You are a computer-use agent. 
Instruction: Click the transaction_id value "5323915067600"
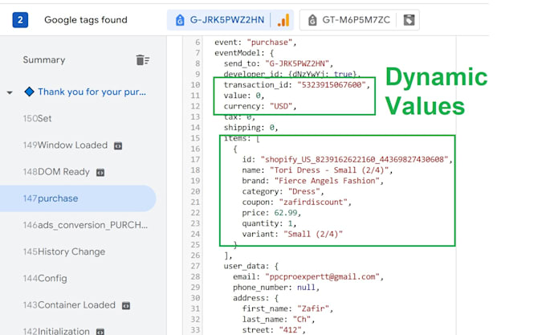(331, 84)
